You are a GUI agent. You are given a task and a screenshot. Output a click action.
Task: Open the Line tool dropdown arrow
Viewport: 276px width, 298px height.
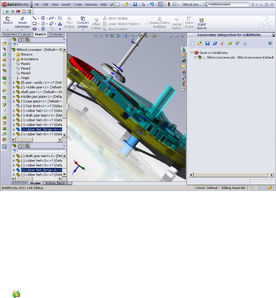[x=39, y=18]
